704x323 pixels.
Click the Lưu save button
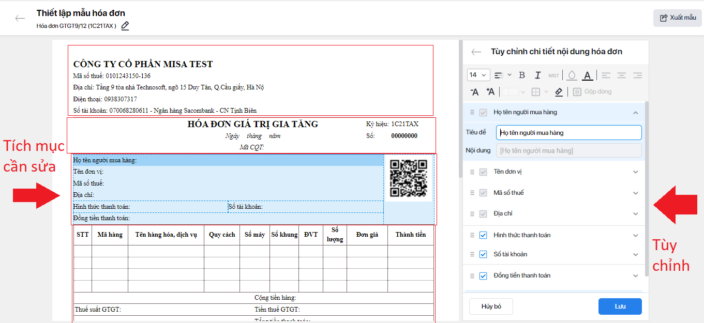[620, 306]
